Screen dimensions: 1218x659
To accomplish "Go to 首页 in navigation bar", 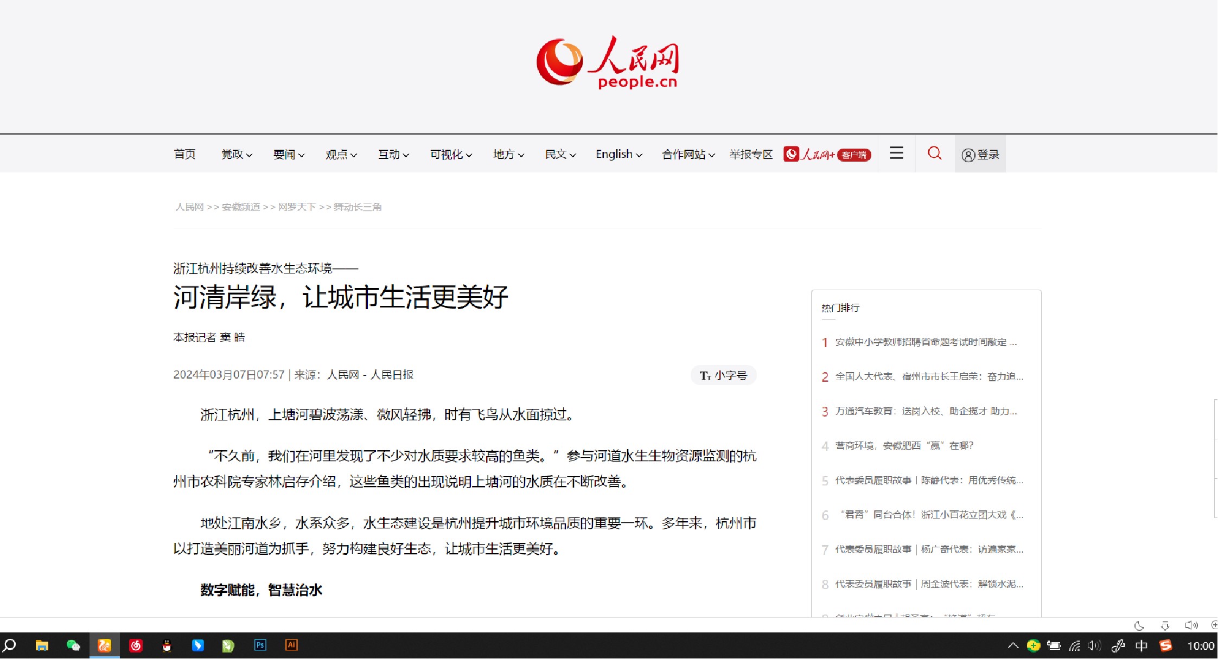I will tap(184, 155).
